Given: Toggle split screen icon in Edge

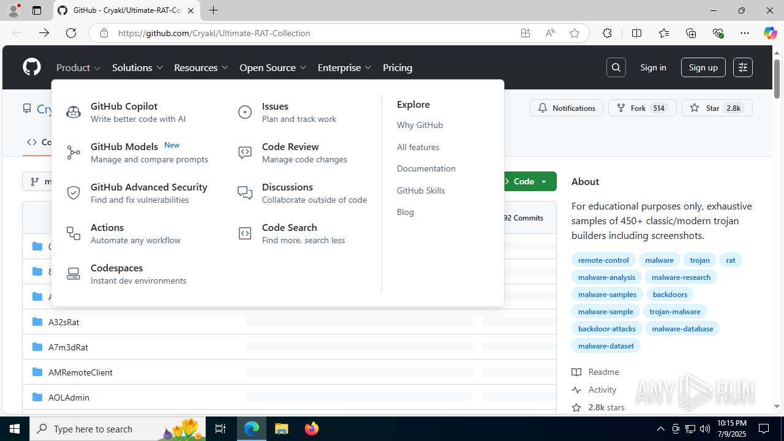Looking at the screenshot, I should [636, 33].
